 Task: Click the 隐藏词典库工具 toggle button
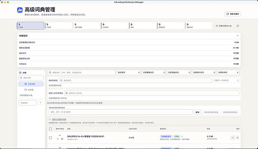coord(224,26)
